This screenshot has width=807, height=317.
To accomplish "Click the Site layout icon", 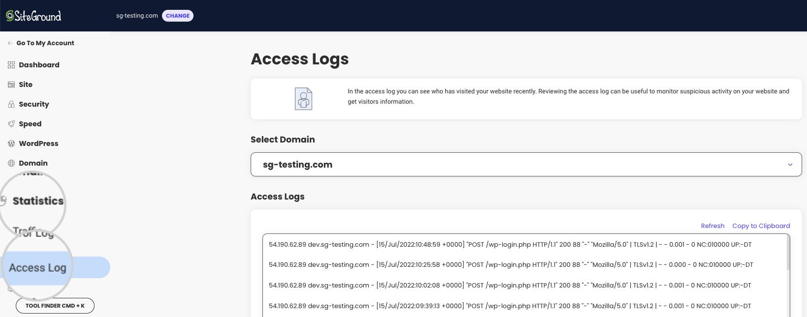I will click(x=11, y=85).
